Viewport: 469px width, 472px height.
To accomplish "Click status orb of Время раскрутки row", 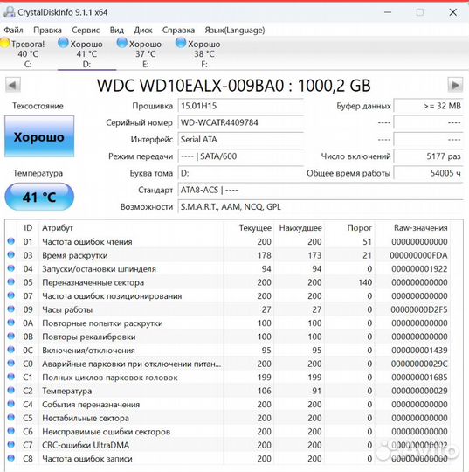I will (x=11, y=254).
